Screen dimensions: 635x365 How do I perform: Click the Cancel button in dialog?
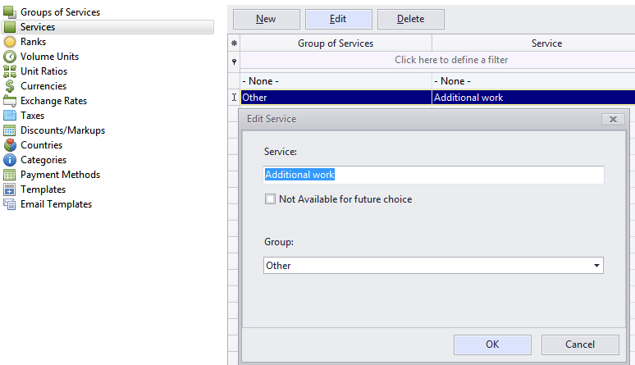pyautogui.click(x=580, y=344)
